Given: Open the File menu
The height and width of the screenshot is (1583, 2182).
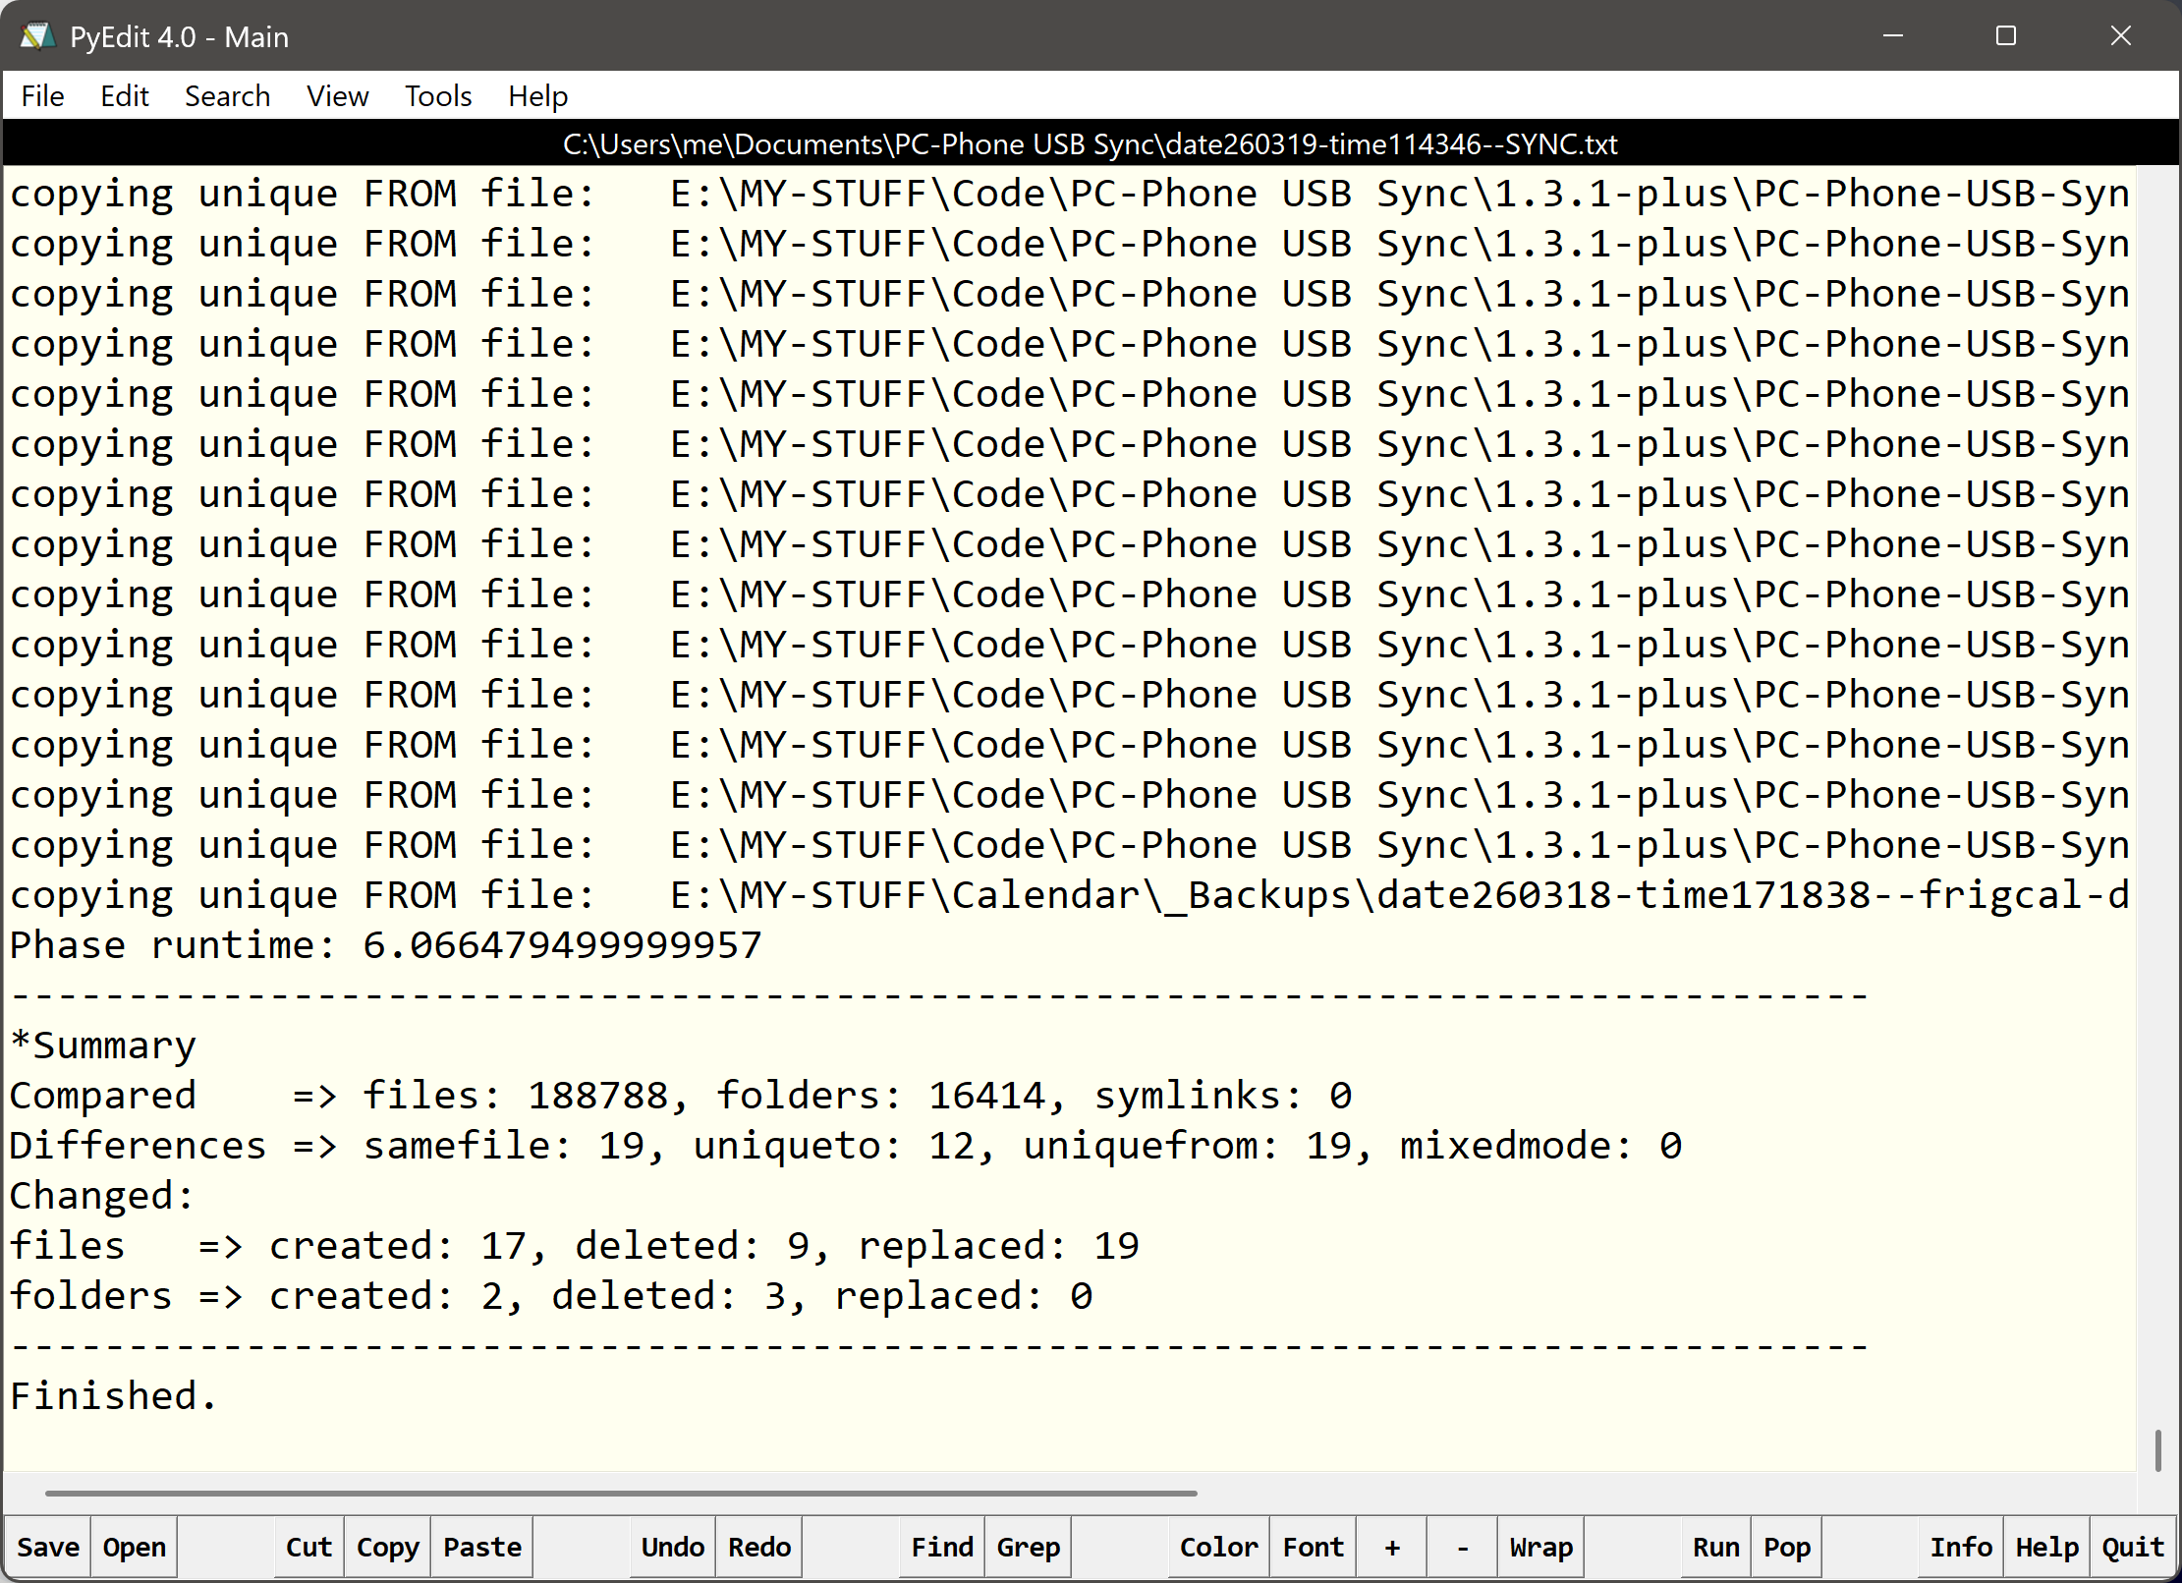Looking at the screenshot, I should point(42,96).
